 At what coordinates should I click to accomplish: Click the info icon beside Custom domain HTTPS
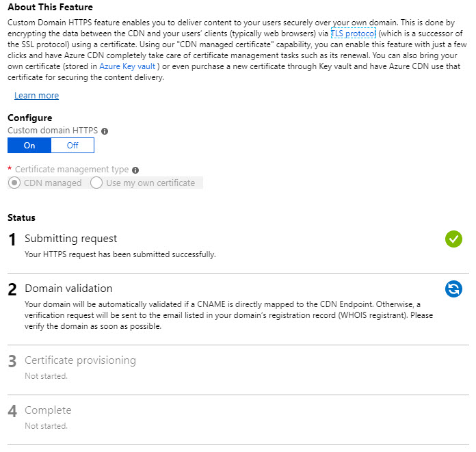105,131
